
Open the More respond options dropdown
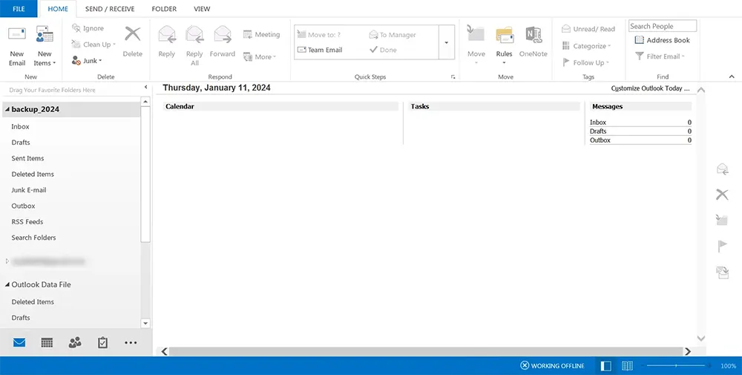click(x=259, y=57)
